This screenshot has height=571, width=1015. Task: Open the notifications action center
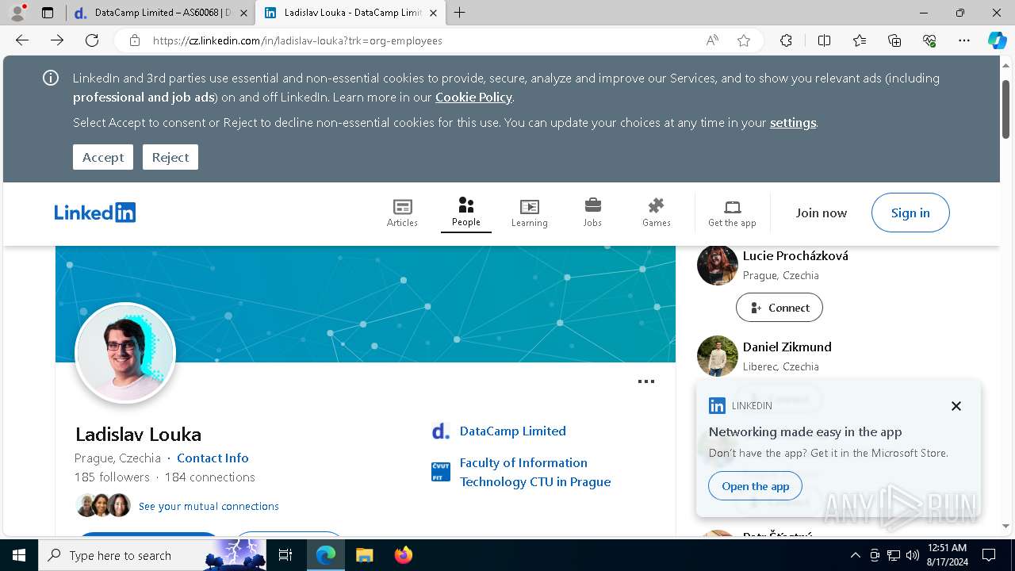coord(989,555)
